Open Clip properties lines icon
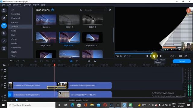Viewport: 193px width, 108px height. pos(59,61)
